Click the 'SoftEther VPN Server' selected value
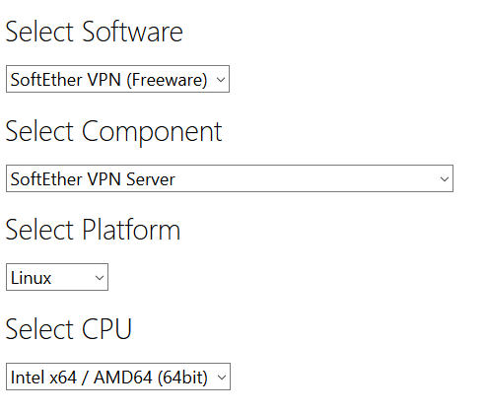The image size is (487, 413). 93,179
